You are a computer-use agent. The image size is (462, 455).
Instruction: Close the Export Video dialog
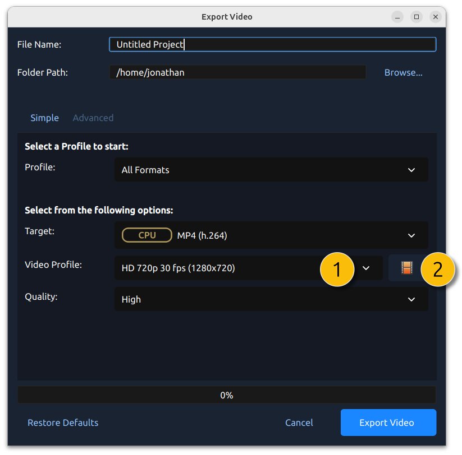(436, 17)
